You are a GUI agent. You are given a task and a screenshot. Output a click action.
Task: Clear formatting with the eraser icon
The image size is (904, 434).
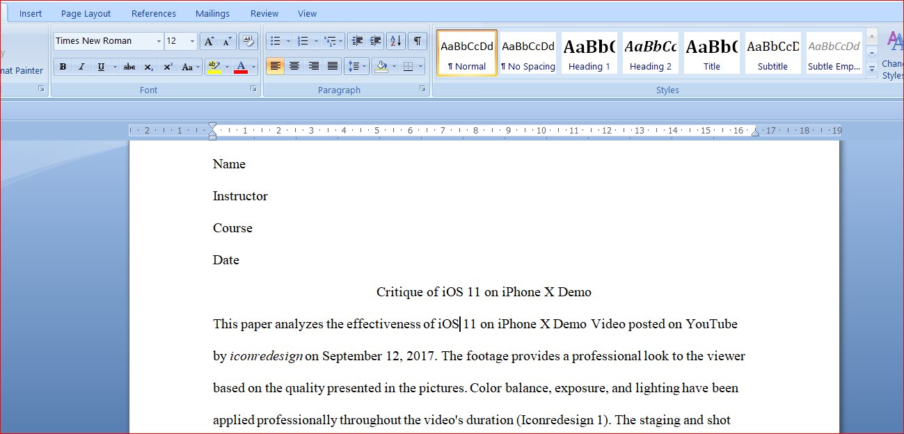click(x=248, y=41)
